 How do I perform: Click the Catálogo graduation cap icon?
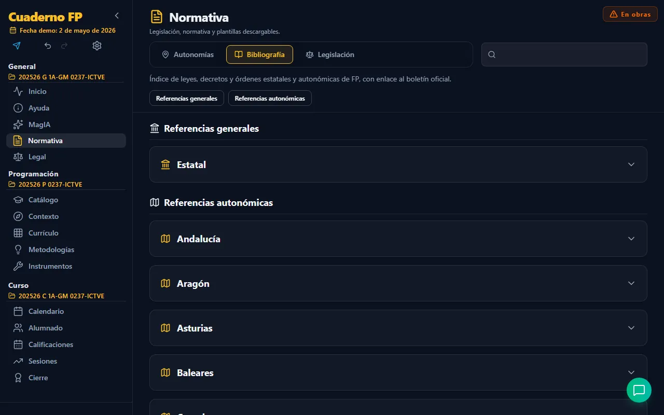coord(18,200)
